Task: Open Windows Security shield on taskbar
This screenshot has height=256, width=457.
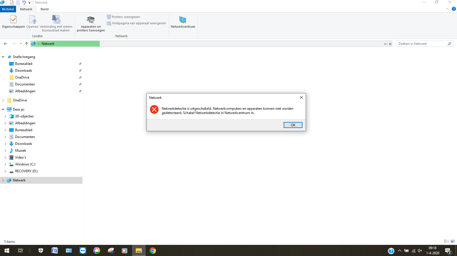Action: pos(41,251)
